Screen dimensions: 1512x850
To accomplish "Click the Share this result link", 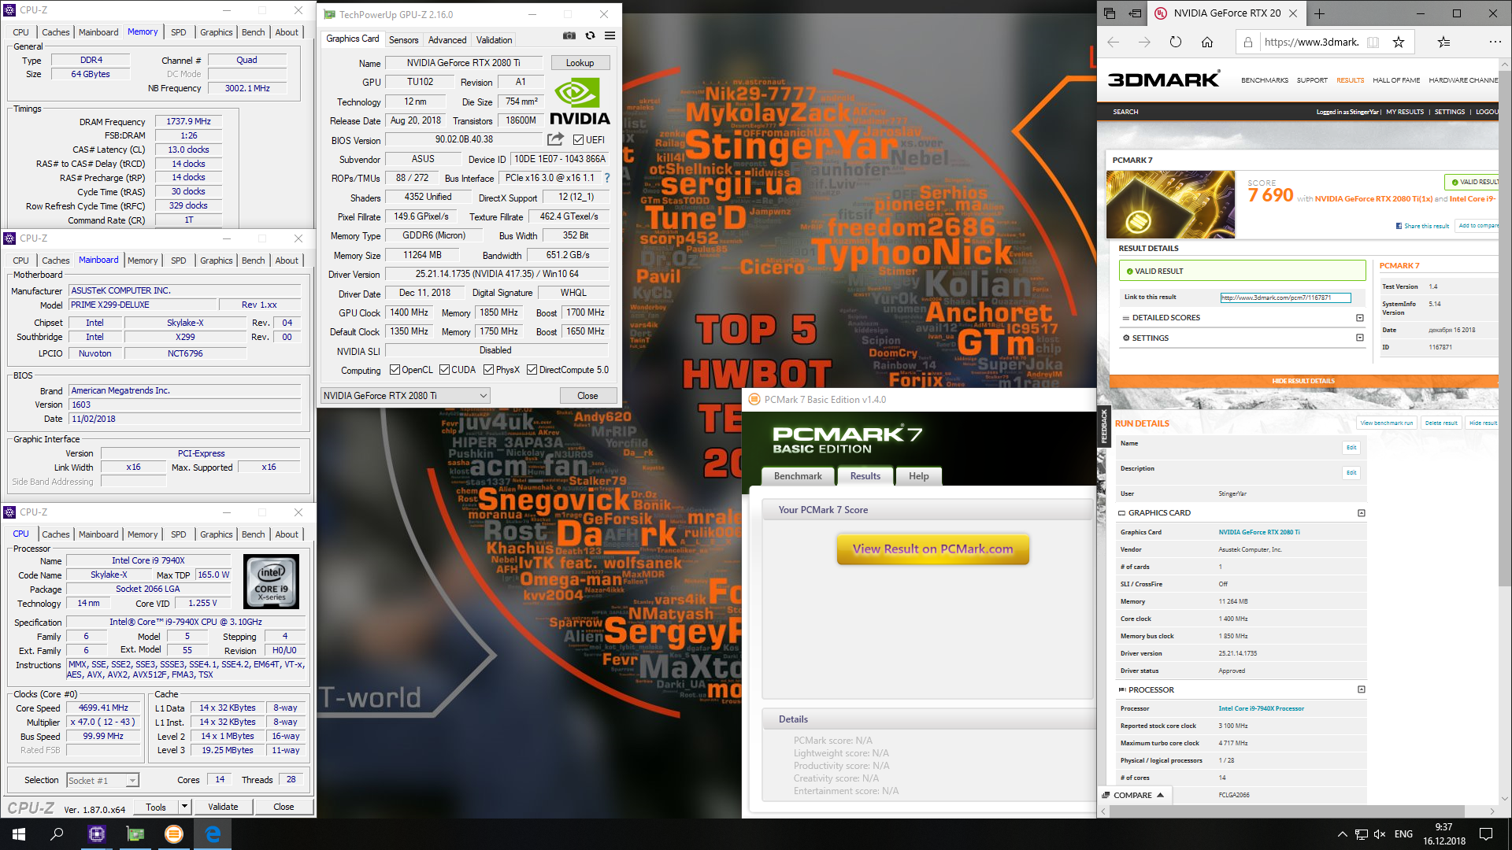I will click(1422, 226).
